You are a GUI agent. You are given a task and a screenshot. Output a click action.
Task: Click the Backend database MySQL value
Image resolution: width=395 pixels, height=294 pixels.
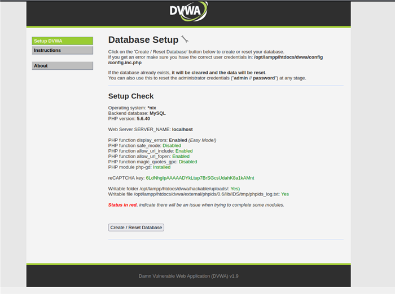(157, 113)
